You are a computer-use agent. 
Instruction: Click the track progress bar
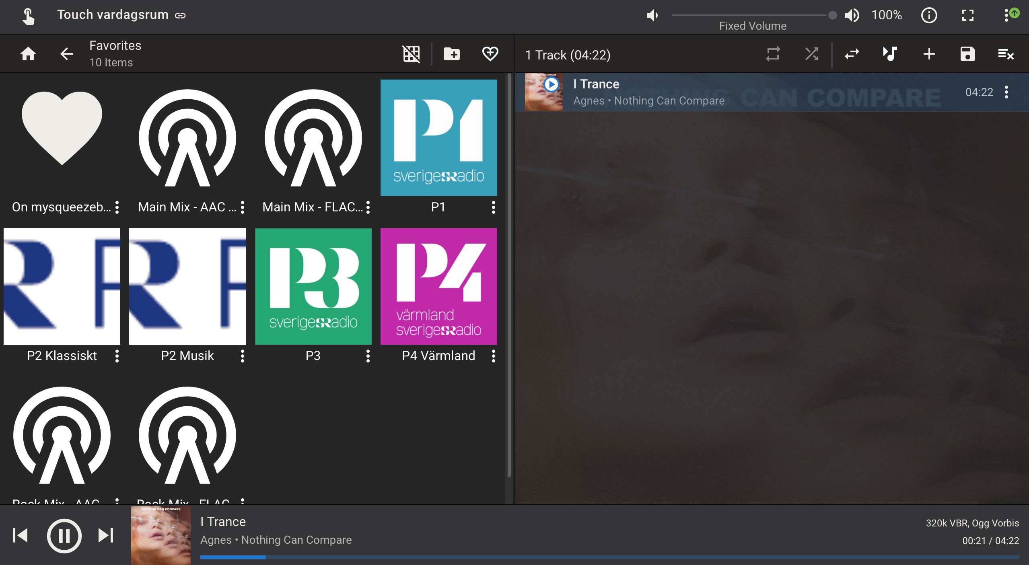click(x=609, y=557)
